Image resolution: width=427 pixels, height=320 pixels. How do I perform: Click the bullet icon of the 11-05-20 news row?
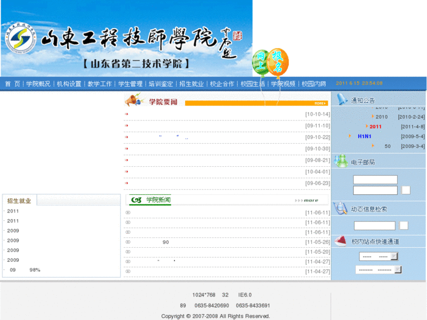[128, 252]
